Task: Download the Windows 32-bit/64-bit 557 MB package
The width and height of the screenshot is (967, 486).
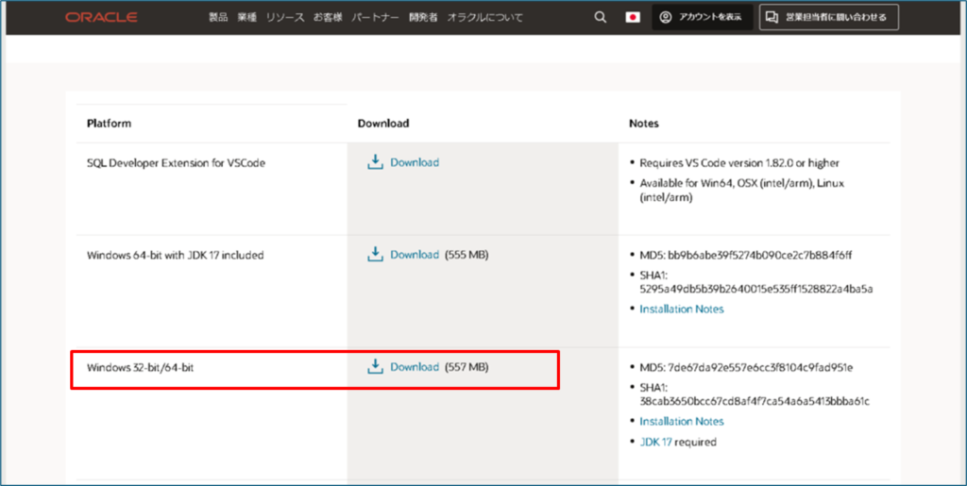Action: click(x=415, y=367)
